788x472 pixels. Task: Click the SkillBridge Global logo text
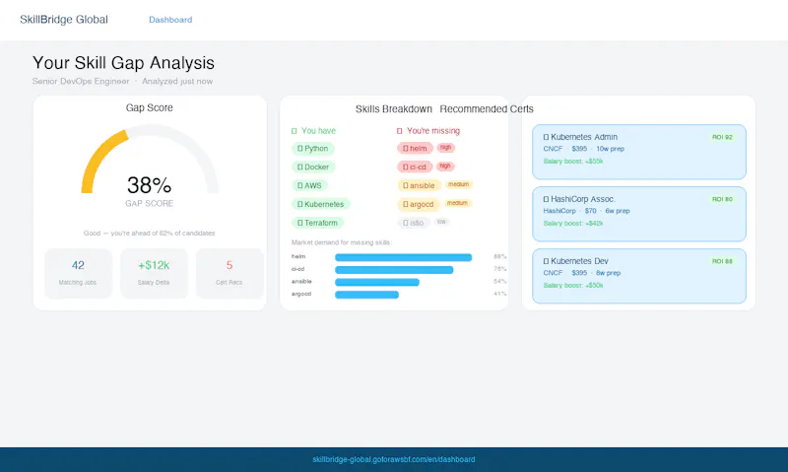coord(64,20)
